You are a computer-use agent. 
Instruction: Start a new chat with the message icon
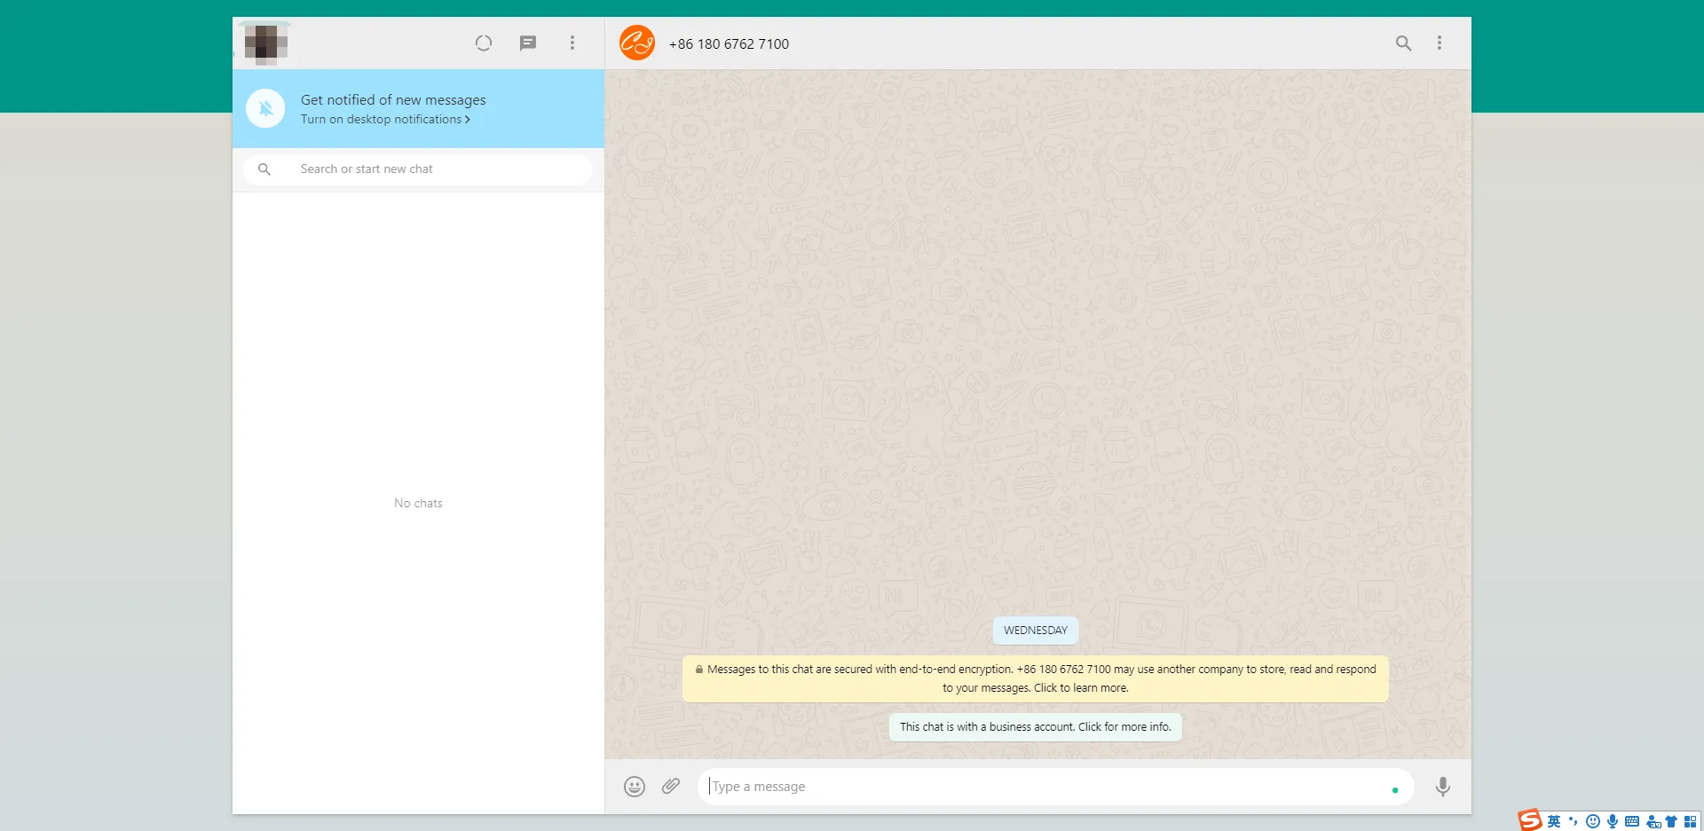tap(528, 43)
